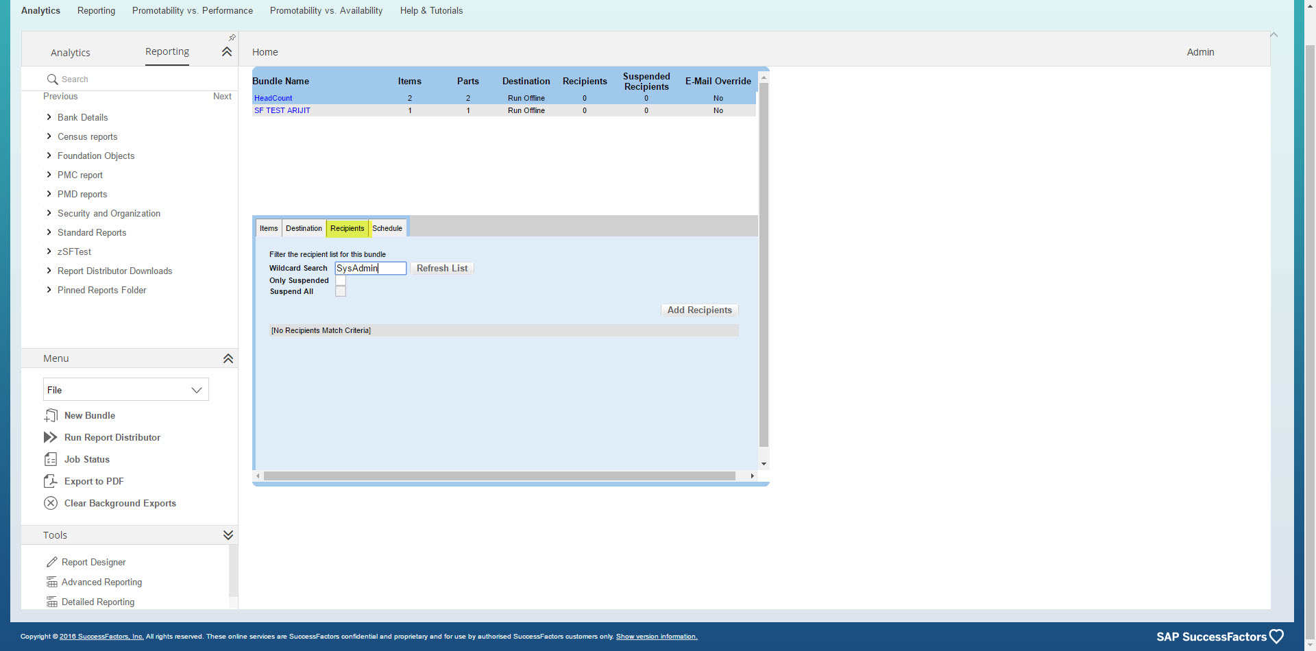
Task: Expand the Standard Reports folder
Action: (x=49, y=232)
